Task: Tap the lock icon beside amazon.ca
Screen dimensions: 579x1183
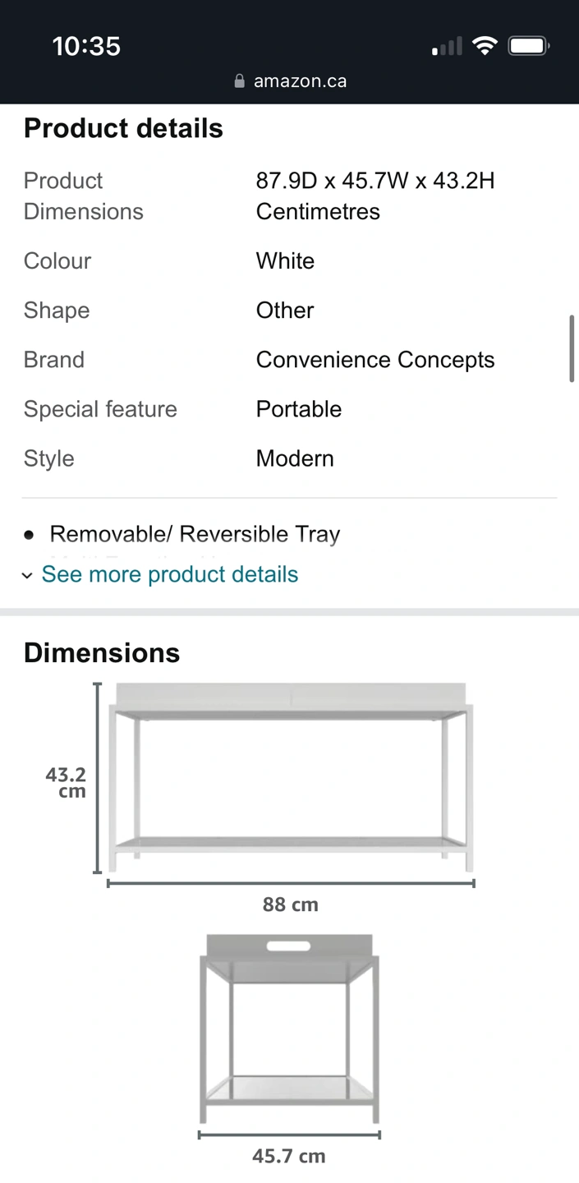Action: point(239,81)
